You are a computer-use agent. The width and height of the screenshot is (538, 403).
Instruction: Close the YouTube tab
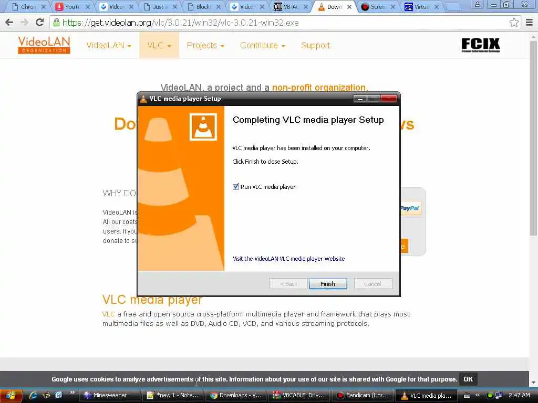[x=88, y=6]
